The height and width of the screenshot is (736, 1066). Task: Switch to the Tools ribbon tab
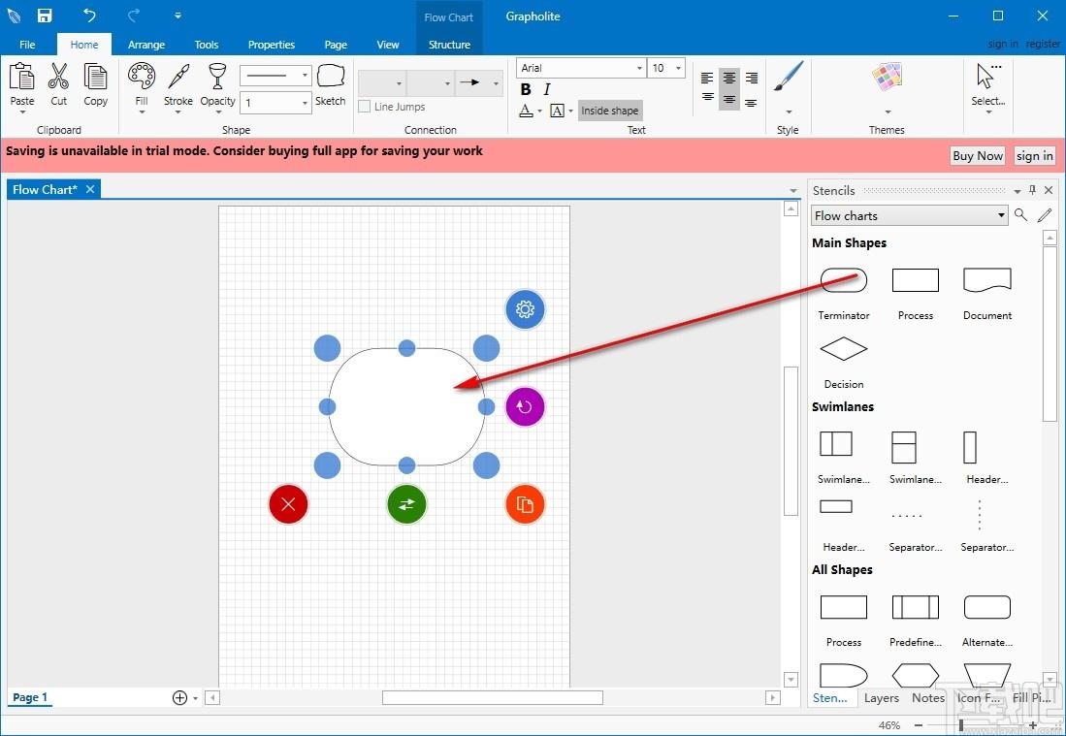[206, 45]
